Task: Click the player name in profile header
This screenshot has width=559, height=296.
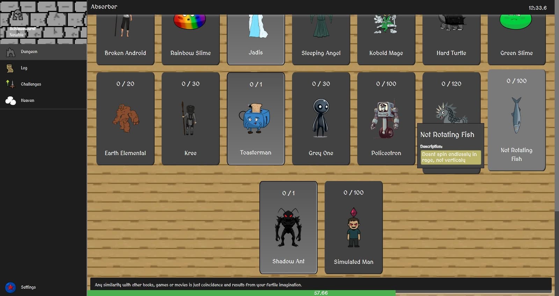Action: pos(23,29)
